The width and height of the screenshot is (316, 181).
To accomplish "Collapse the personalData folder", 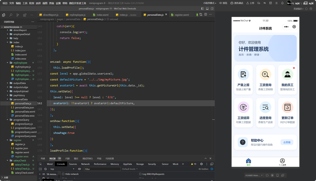I will click(8, 99).
